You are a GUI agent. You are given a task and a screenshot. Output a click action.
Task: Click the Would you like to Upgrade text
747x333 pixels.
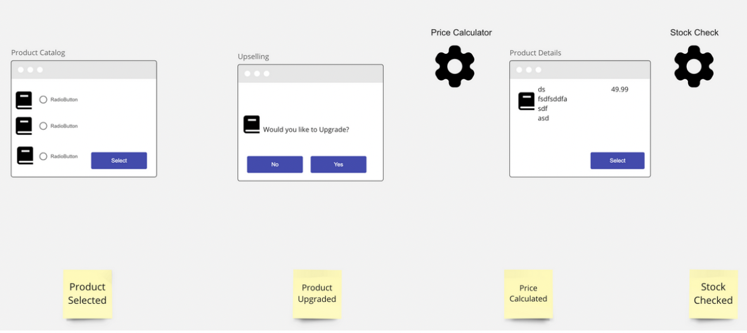pyautogui.click(x=306, y=129)
